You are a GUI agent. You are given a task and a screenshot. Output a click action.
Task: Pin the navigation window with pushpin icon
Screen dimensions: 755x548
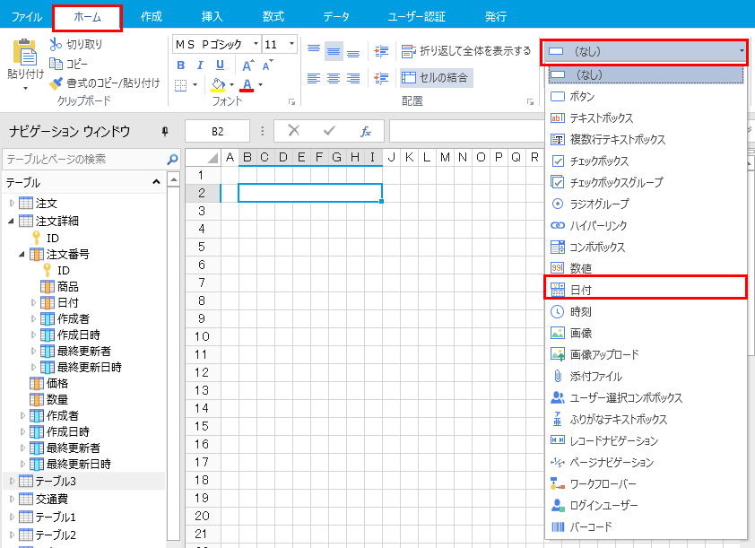164,132
